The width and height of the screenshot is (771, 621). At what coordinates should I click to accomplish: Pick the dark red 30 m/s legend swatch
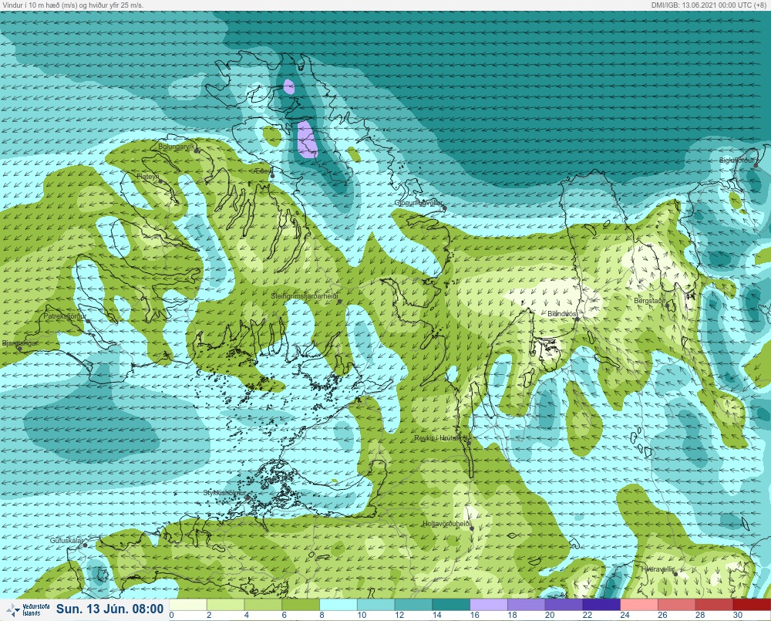tap(752, 604)
